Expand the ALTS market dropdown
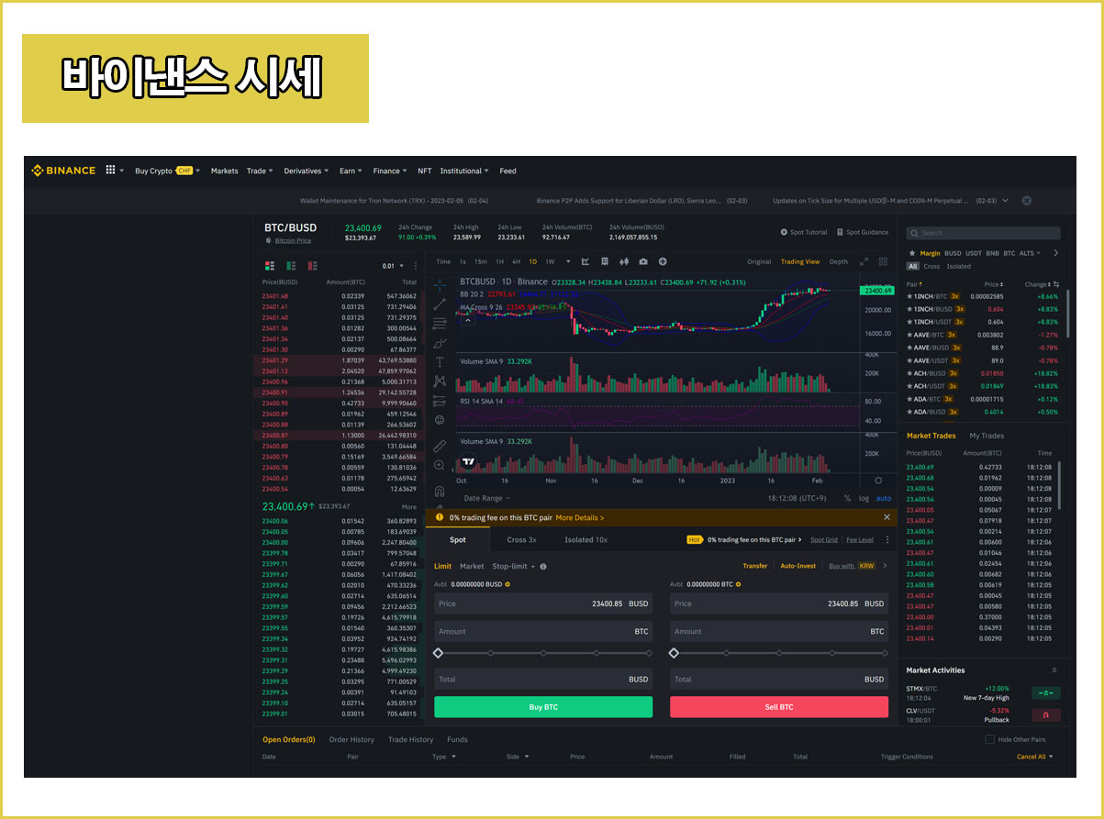The image size is (1104, 819). [1030, 253]
